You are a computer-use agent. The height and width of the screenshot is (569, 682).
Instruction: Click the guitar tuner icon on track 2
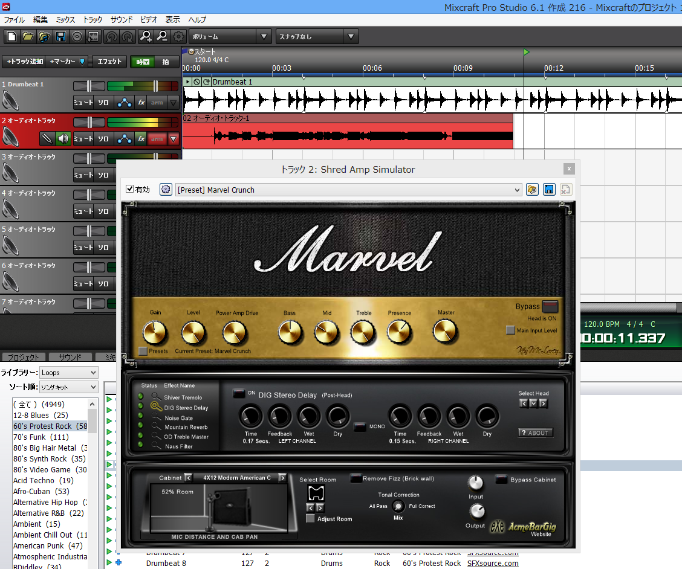point(47,139)
